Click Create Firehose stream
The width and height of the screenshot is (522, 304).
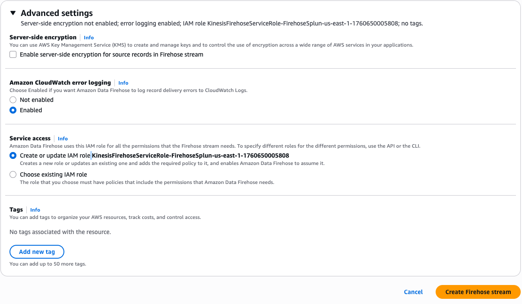478,292
